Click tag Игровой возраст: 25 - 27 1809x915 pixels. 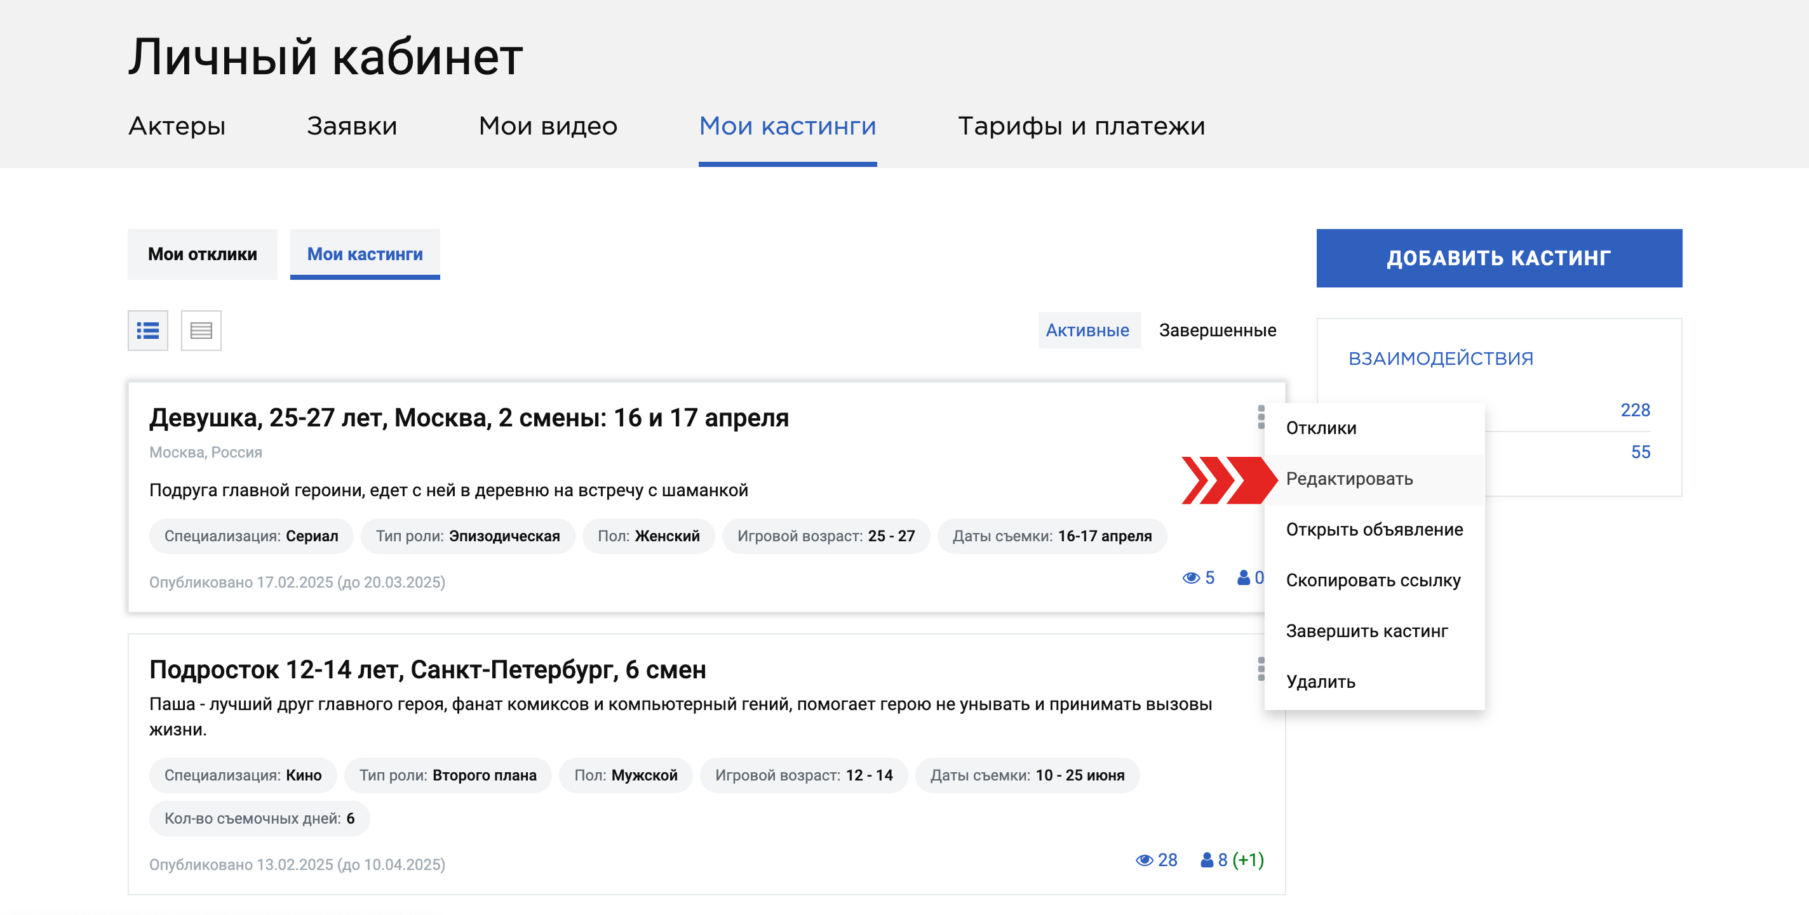point(826,536)
